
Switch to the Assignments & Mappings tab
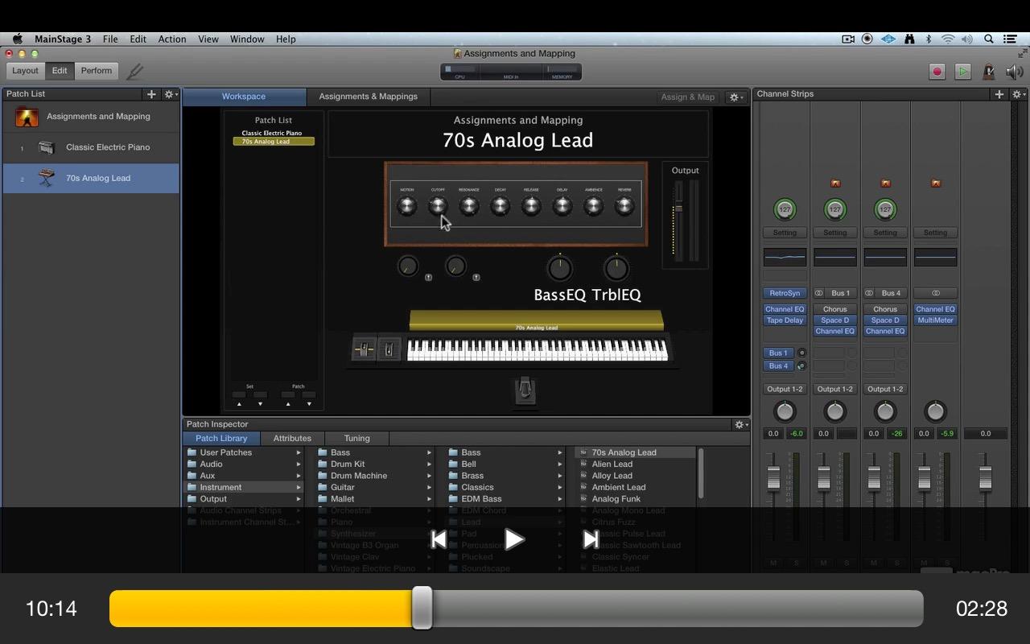pos(368,97)
